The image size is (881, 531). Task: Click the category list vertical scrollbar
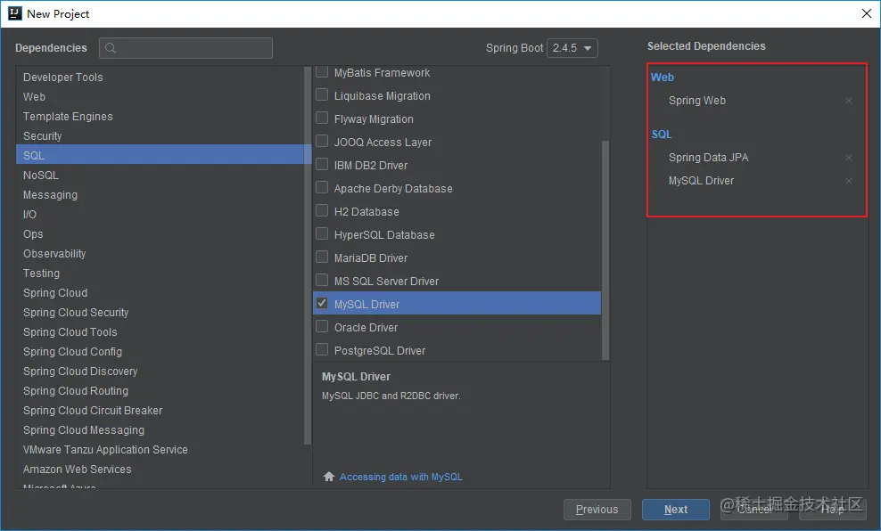click(x=308, y=256)
